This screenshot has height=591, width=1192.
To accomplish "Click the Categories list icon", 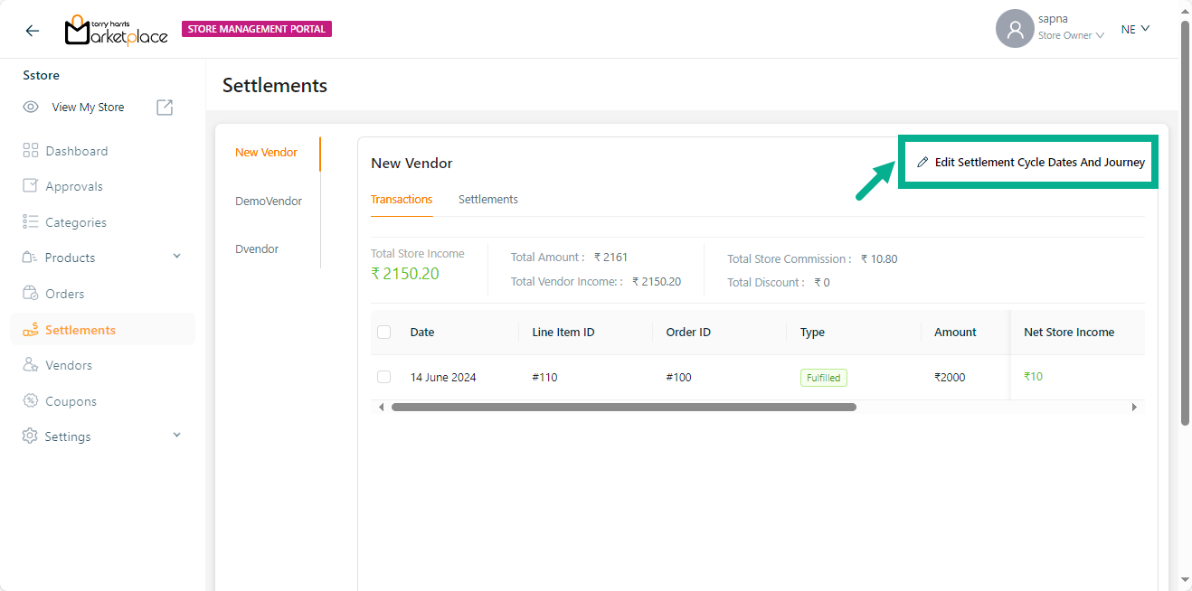I will pyautogui.click(x=31, y=222).
